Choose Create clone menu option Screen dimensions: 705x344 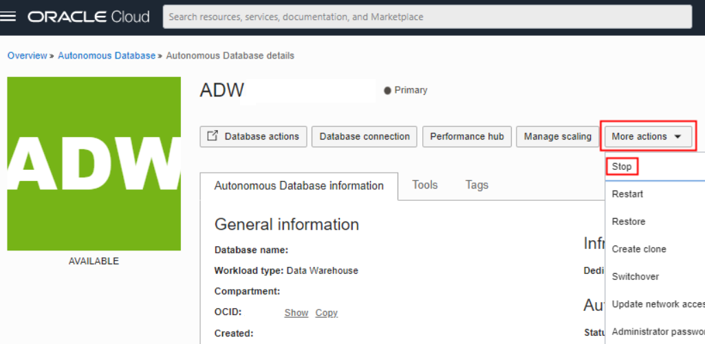point(639,249)
